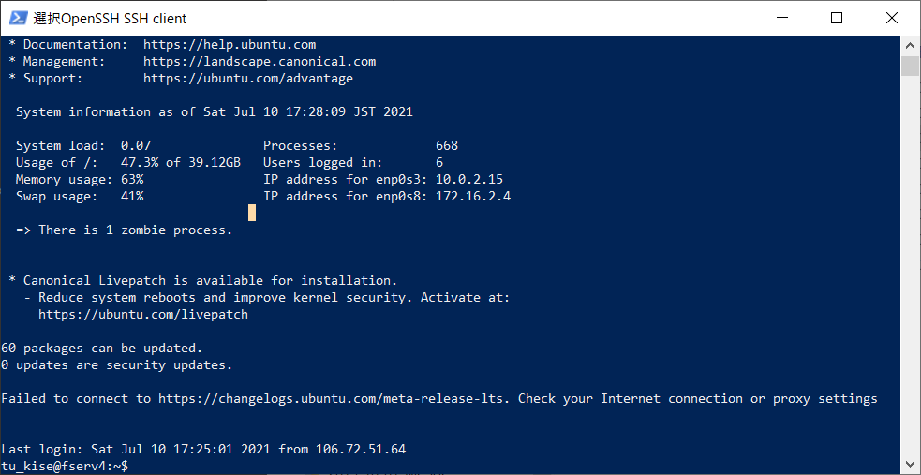
Task: Maximize the OpenSSH SSH client window
Action: (837, 18)
